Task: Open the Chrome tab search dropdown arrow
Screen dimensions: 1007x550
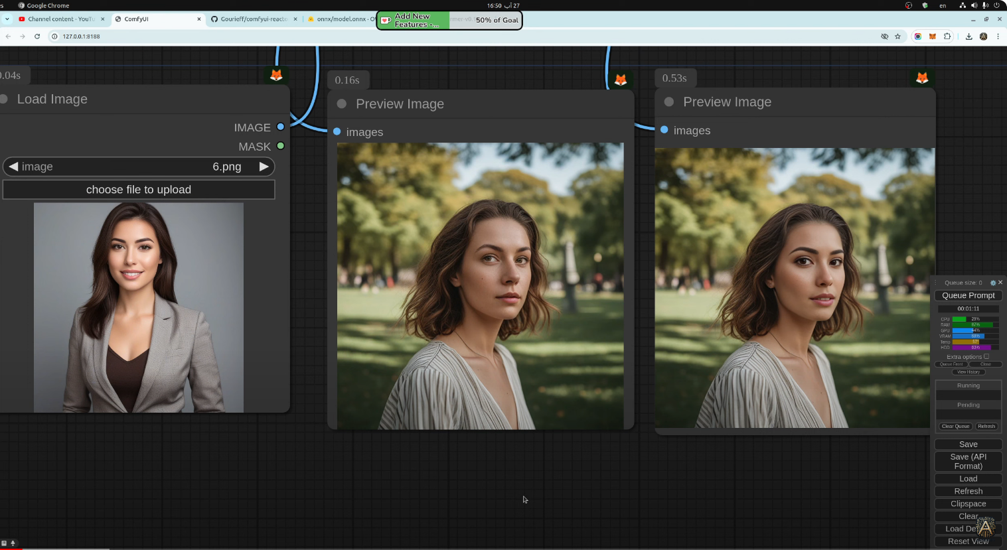Action: (7, 19)
